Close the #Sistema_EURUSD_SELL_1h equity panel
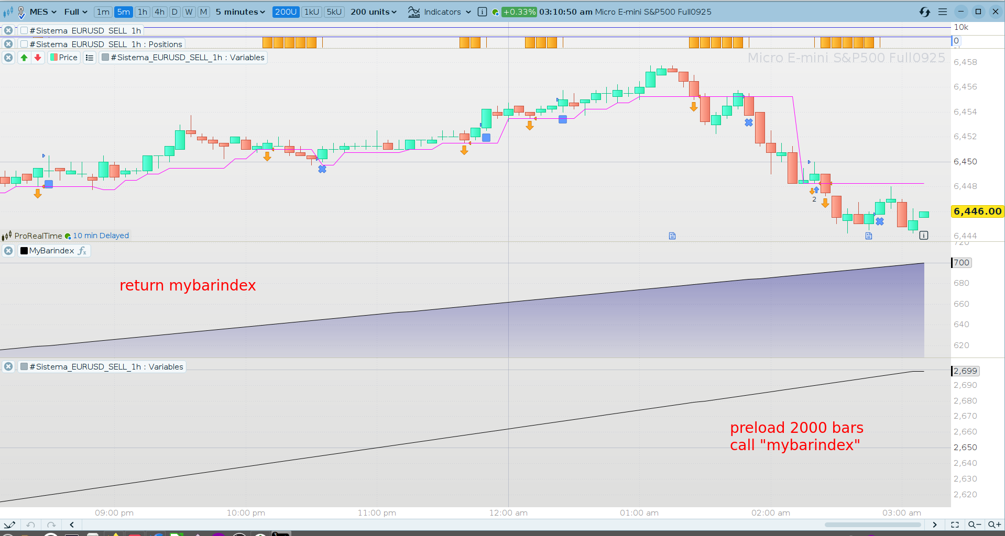This screenshot has width=1005, height=536. 8,30
